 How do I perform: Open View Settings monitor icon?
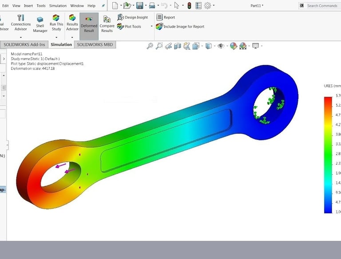[x=255, y=46]
